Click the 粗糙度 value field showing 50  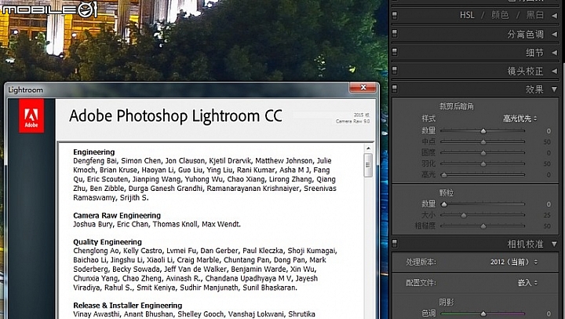click(547, 226)
